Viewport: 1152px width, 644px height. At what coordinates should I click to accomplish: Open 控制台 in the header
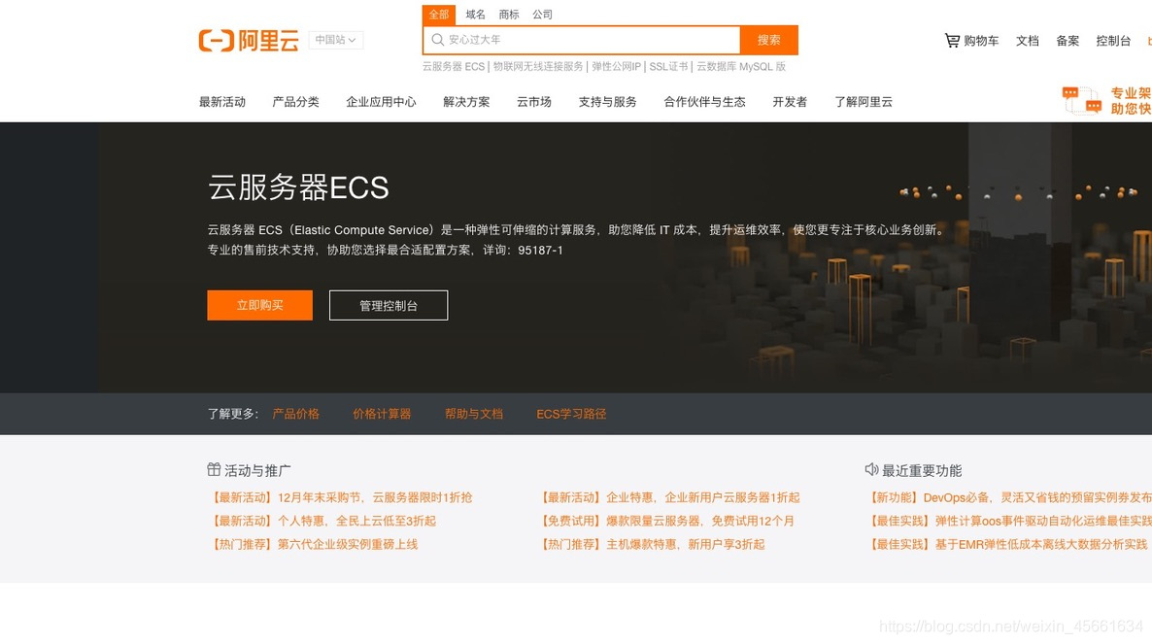(1113, 41)
